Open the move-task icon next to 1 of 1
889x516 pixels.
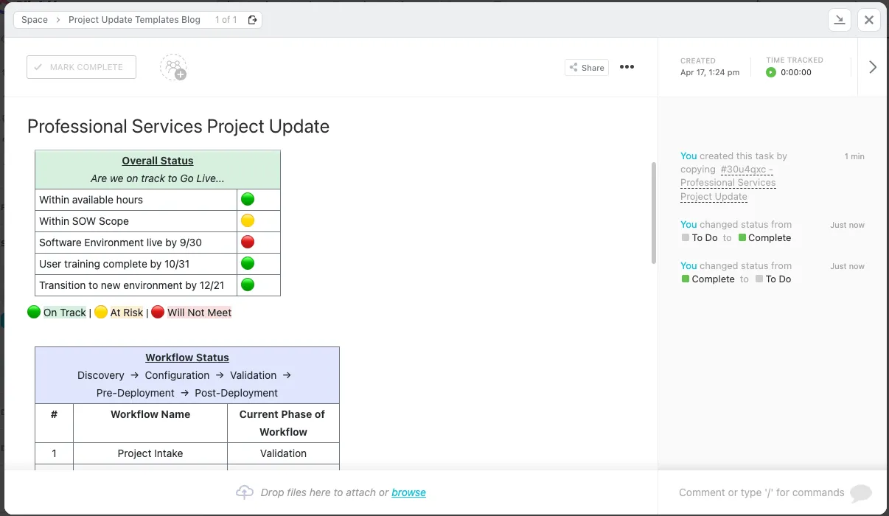pos(252,20)
